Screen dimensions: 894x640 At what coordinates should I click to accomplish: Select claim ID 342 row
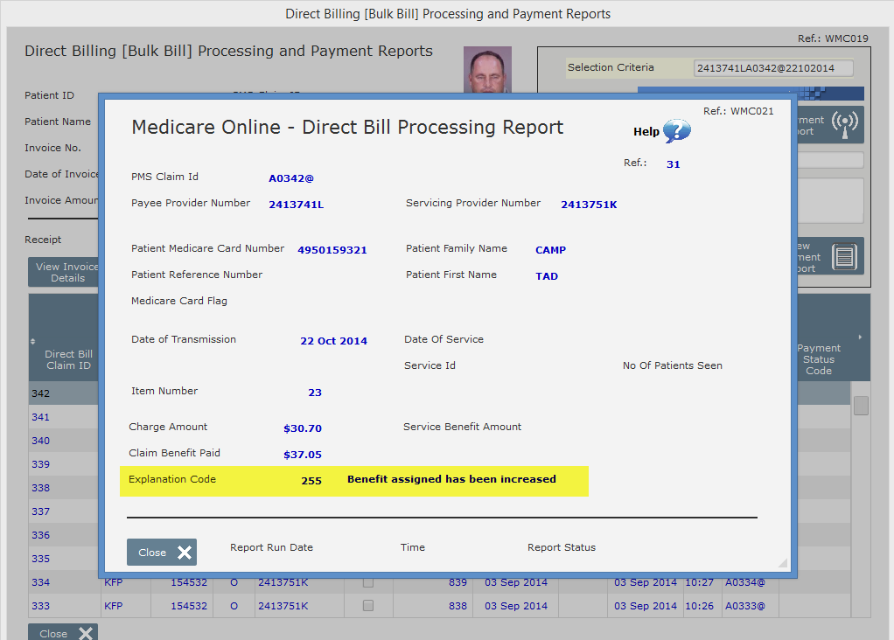[63, 393]
